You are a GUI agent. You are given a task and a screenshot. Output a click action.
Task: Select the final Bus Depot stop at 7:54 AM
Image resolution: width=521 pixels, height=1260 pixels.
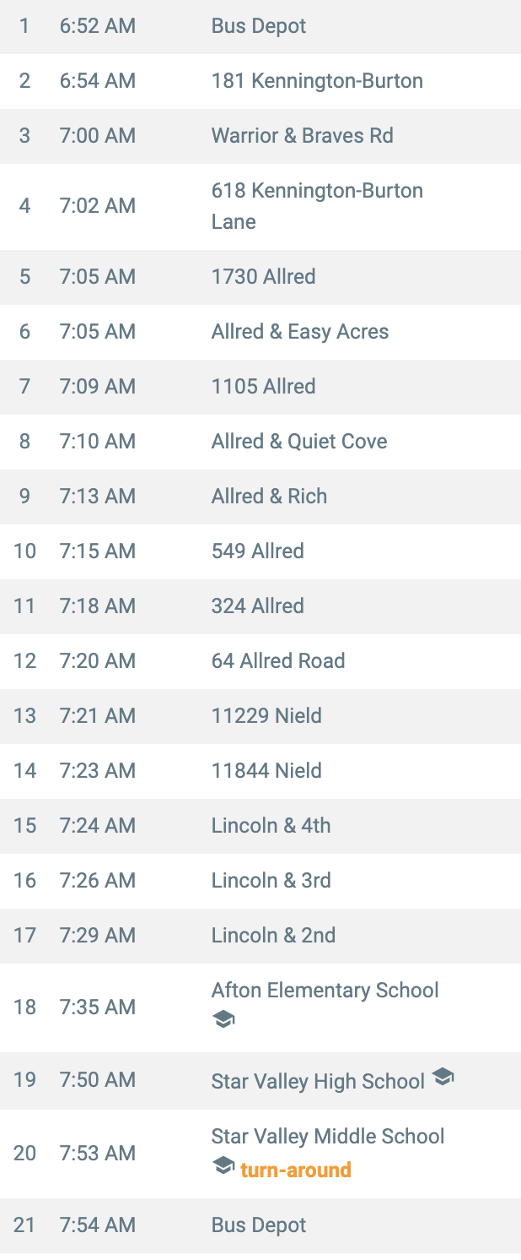260,1225
